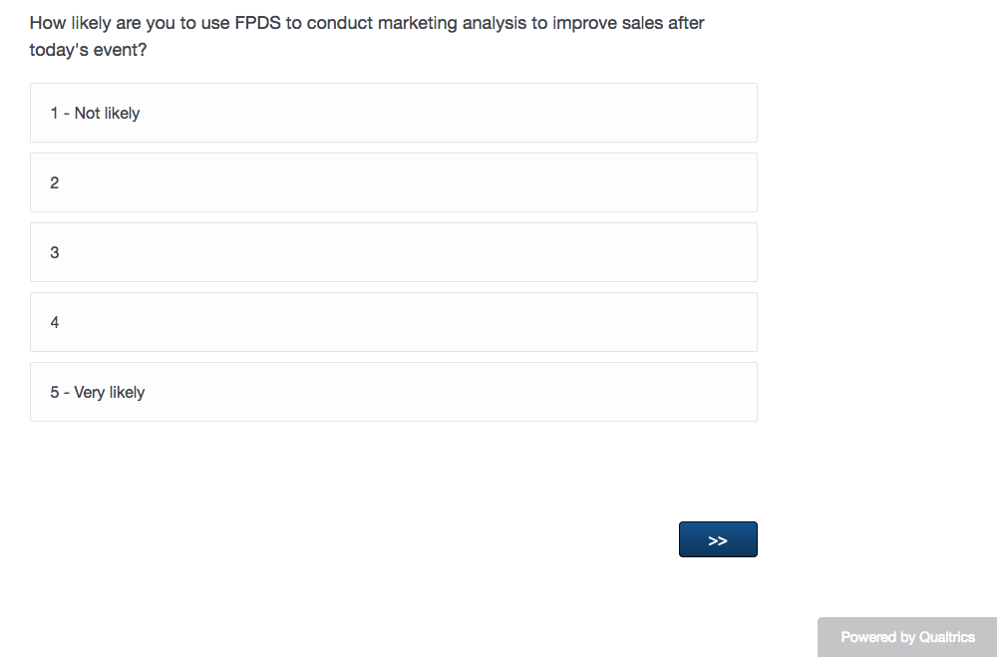Click the numeral 4 in the answer list

pos(55,322)
